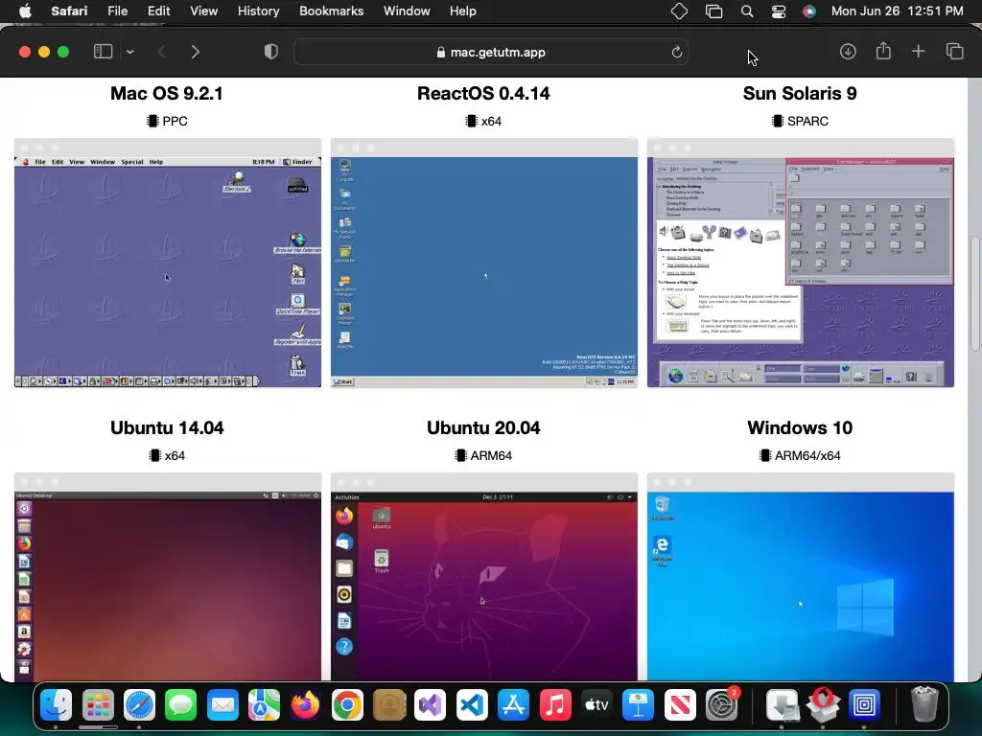Open the ReactOS 0.4.14 screenshot
The height and width of the screenshot is (736, 982).
[x=484, y=263]
